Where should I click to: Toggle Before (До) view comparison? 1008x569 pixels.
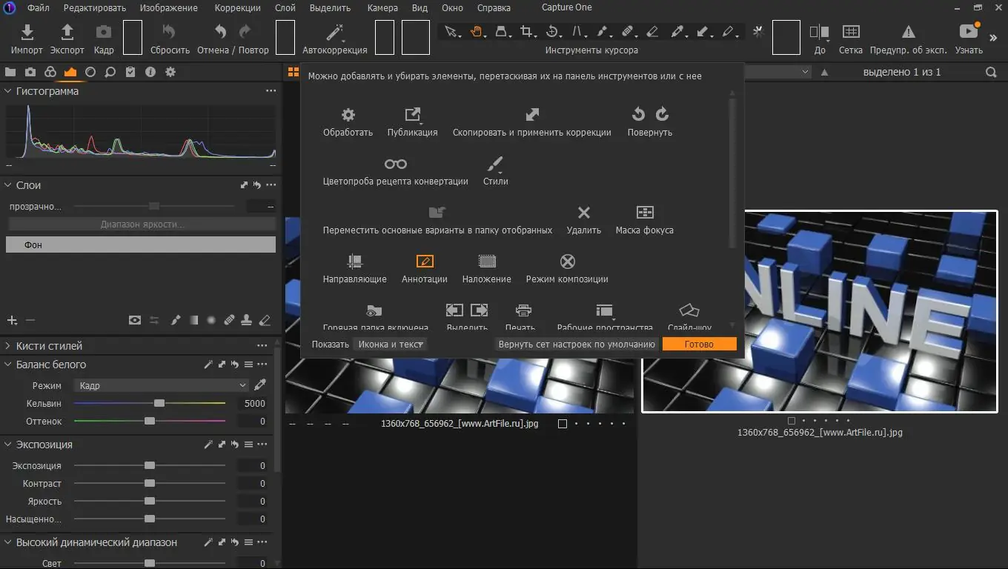819,33
